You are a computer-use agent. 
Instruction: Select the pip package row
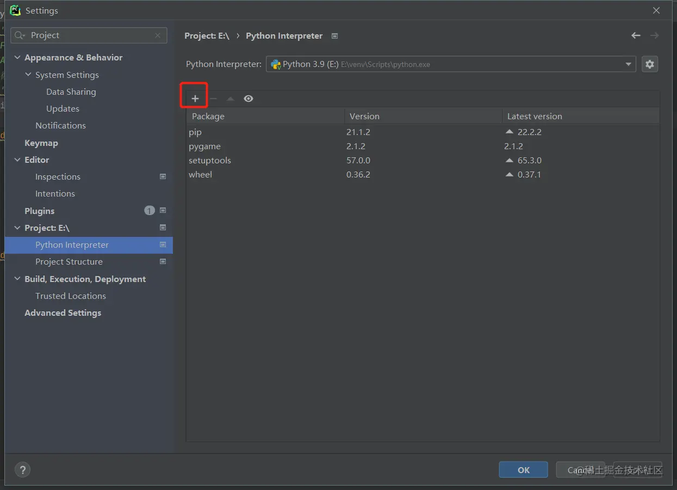pyautogui.click(x=423, y=132)
